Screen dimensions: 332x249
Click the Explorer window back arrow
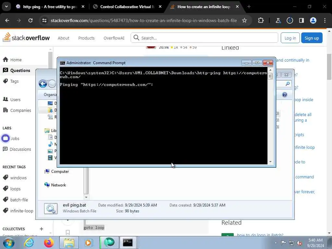(x=43, y=84)
